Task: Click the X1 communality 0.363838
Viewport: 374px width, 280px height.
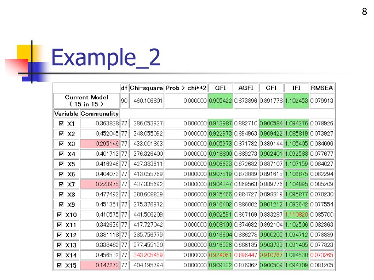Action: pos(100,123)
